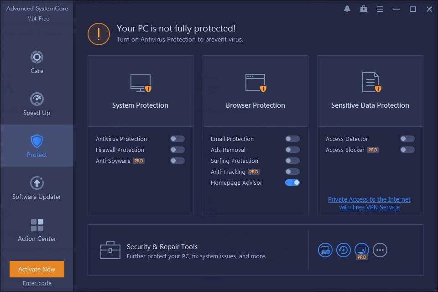Click the Sensitive Data Protection heading
The height and width of the screenshot is (292, 438).
(370, 105)
